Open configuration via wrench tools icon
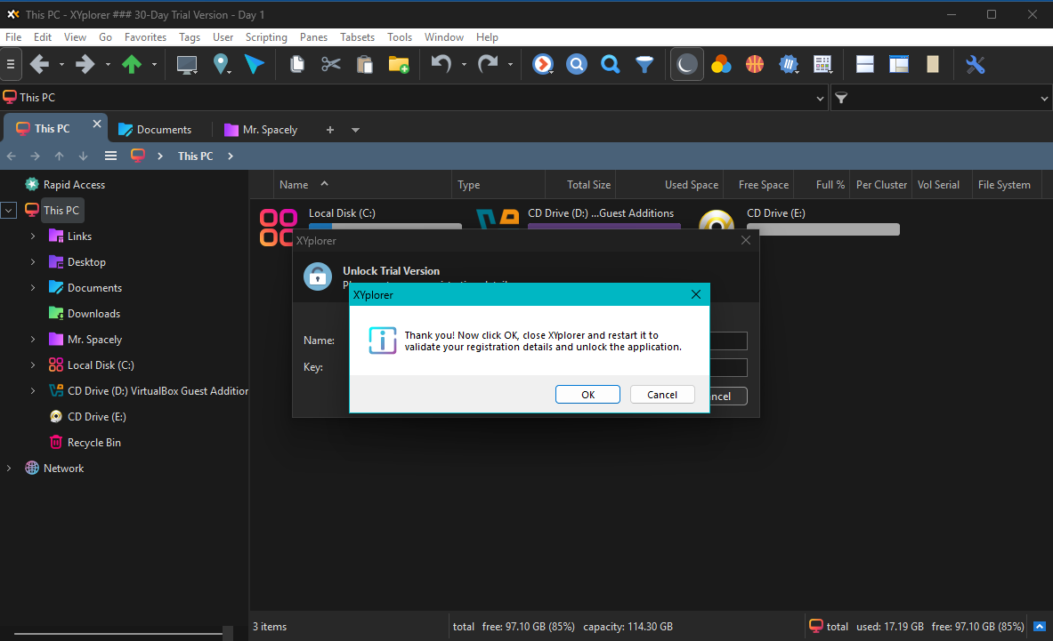The width and height of the screenshot is (1053, 641). [x=975, y=64]
